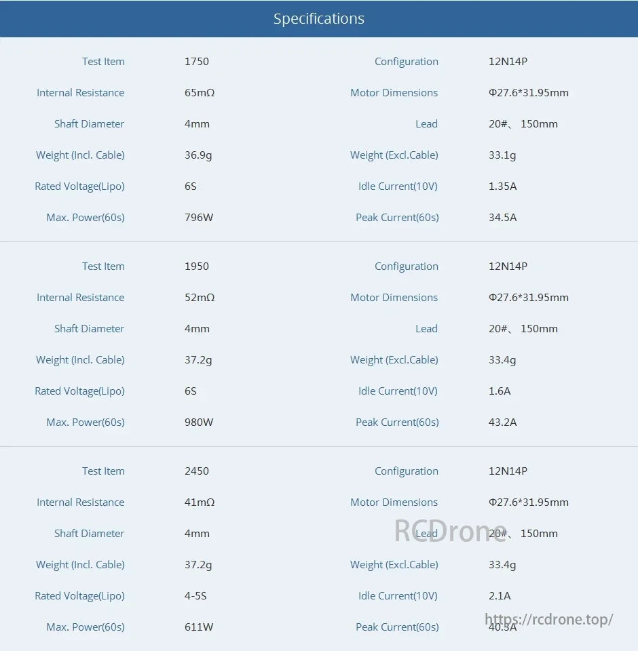638x651 pixels.
Task: Select the 1950 test item value
Action: (197, 267)
